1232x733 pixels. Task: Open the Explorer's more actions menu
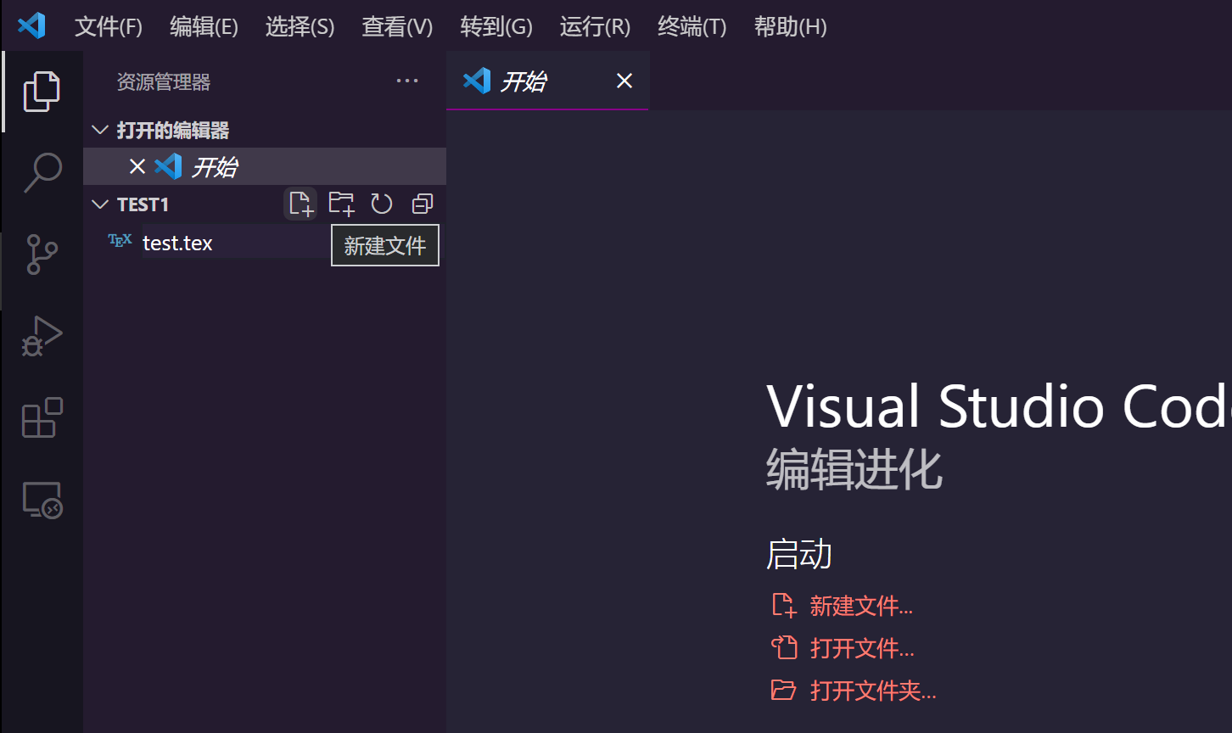point(406,81)
